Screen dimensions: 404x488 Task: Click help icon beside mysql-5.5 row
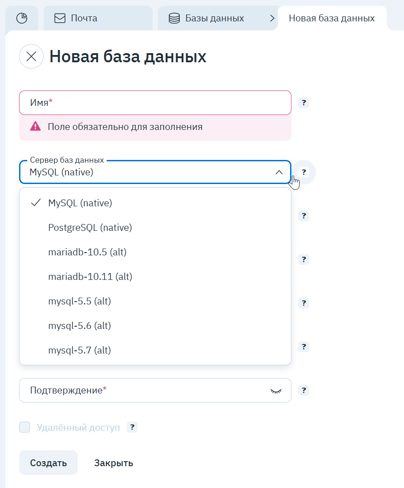(304, 303)
